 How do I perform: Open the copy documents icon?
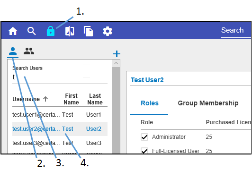click(89, 31)
